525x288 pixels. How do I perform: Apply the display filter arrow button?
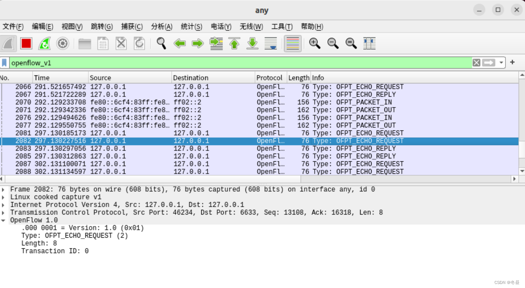pyautogui.click(x=489, y=63)
